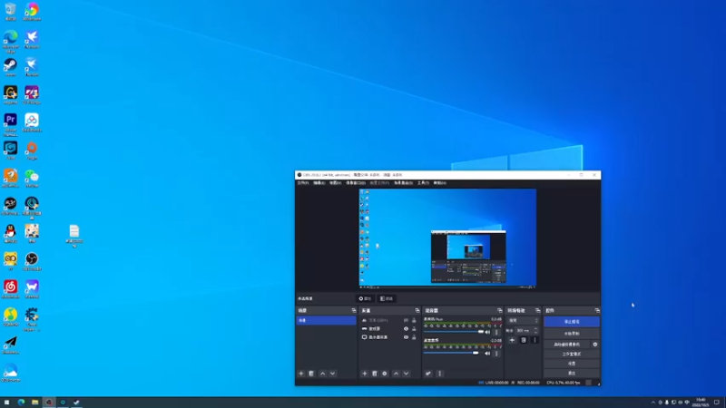Click the Exit button in Controls

point(572,373)
